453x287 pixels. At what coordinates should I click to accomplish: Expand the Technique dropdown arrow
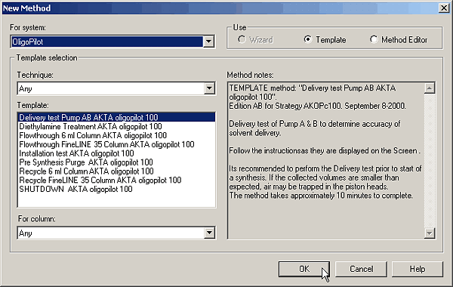209,88
